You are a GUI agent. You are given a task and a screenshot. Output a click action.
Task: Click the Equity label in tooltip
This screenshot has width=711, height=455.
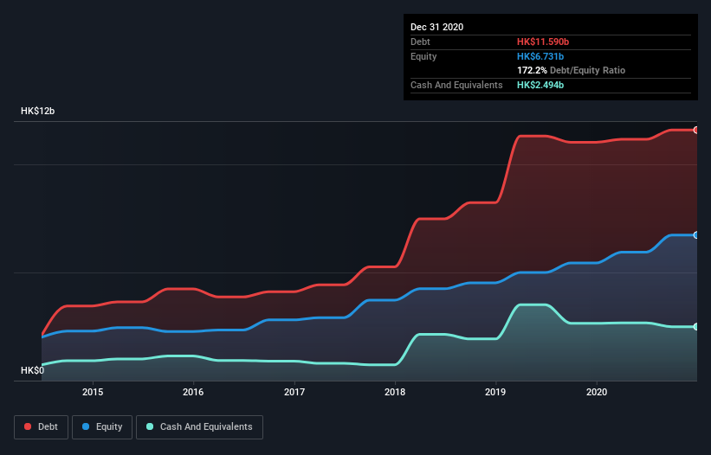[423, 56]
